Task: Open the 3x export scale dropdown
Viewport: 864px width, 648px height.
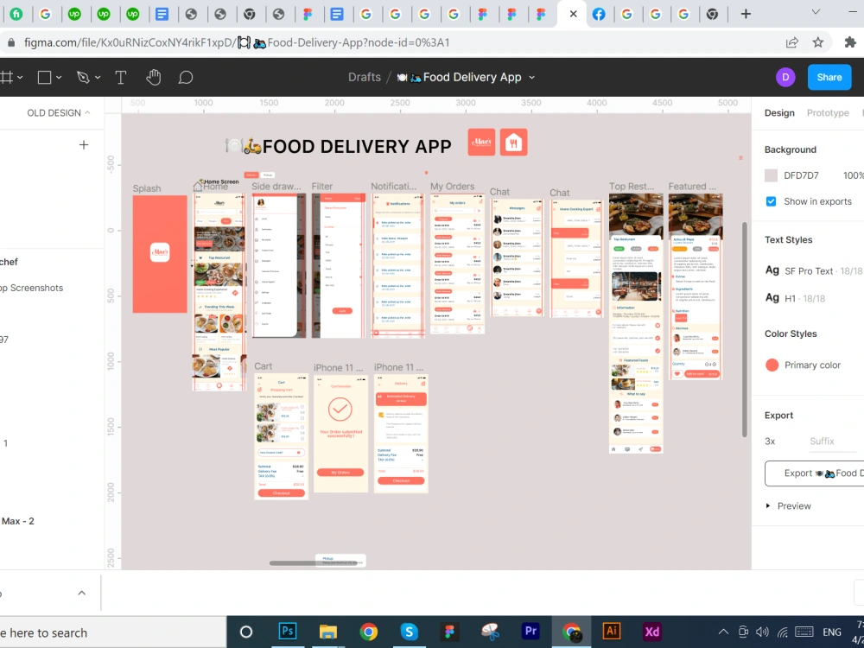Action: 770,441
